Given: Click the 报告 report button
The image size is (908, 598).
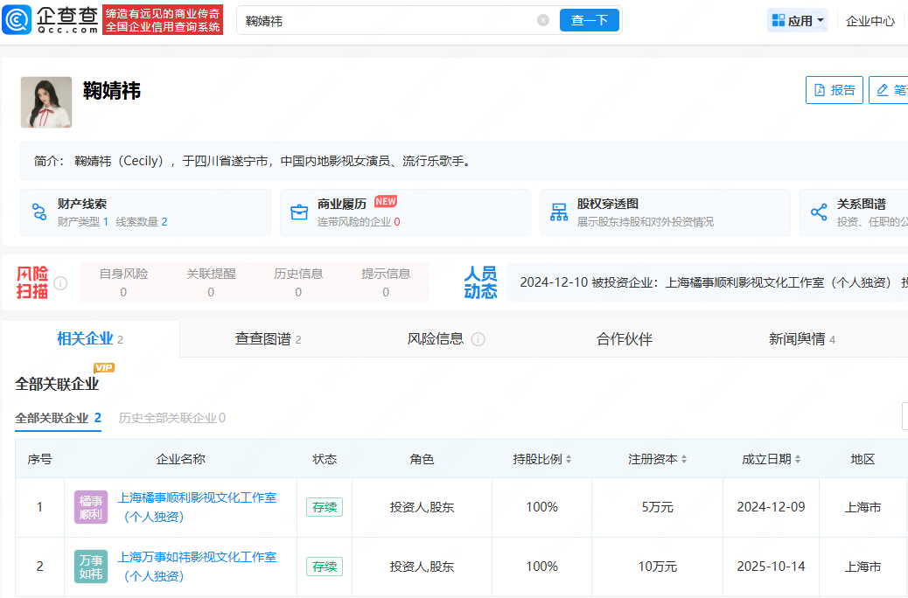Looking at the screenshot, I should pos(834,90).
